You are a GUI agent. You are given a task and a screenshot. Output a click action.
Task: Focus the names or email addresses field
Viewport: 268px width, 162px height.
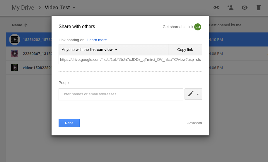pos(121,94)
